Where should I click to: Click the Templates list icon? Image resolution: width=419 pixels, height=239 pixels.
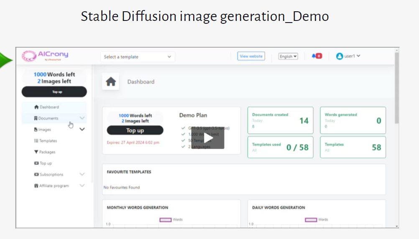(36, 141)
